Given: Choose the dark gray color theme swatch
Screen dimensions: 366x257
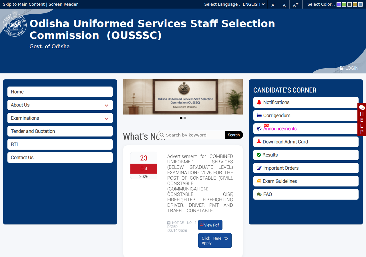Looking at the screenshot, I should (x=349, y=4).
